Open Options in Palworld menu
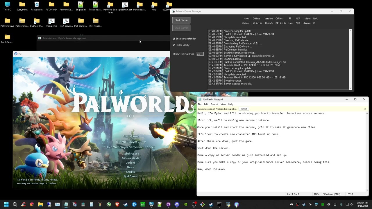The width and height of the screenshot is (372, 209). coord(130,163)
